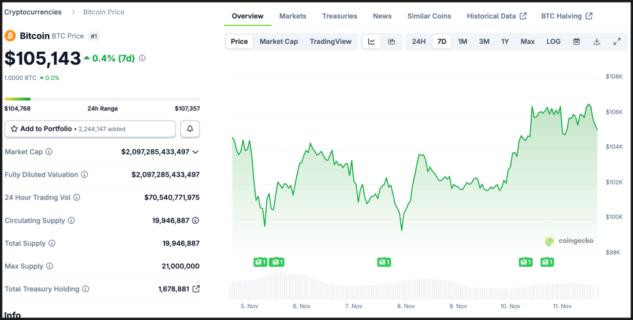Viewport: 633px width, 320px height.
Task: Switch chart to Market Cap view
Action: pos(278,41)
